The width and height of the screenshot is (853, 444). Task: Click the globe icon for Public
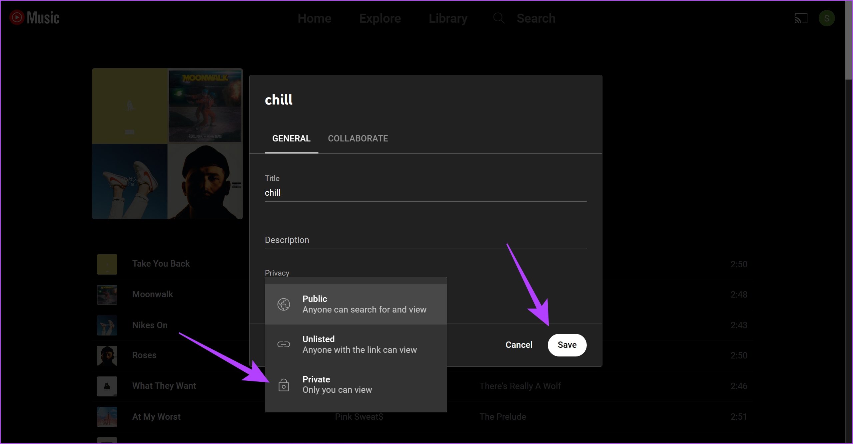click(284, 304)
